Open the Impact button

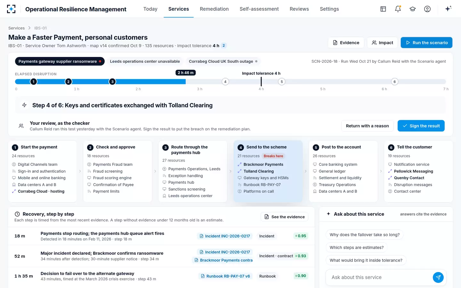coord(382,43)
